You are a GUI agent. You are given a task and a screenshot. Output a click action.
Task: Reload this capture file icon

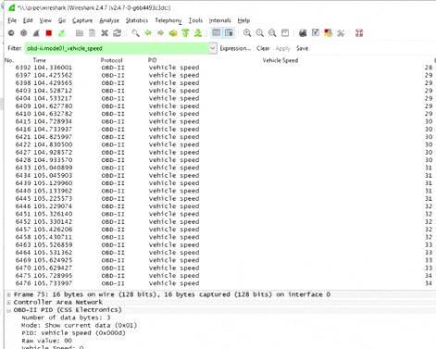(x=118, y=32)
